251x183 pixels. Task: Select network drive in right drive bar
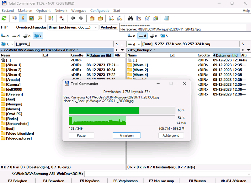(x=164, y=36)
